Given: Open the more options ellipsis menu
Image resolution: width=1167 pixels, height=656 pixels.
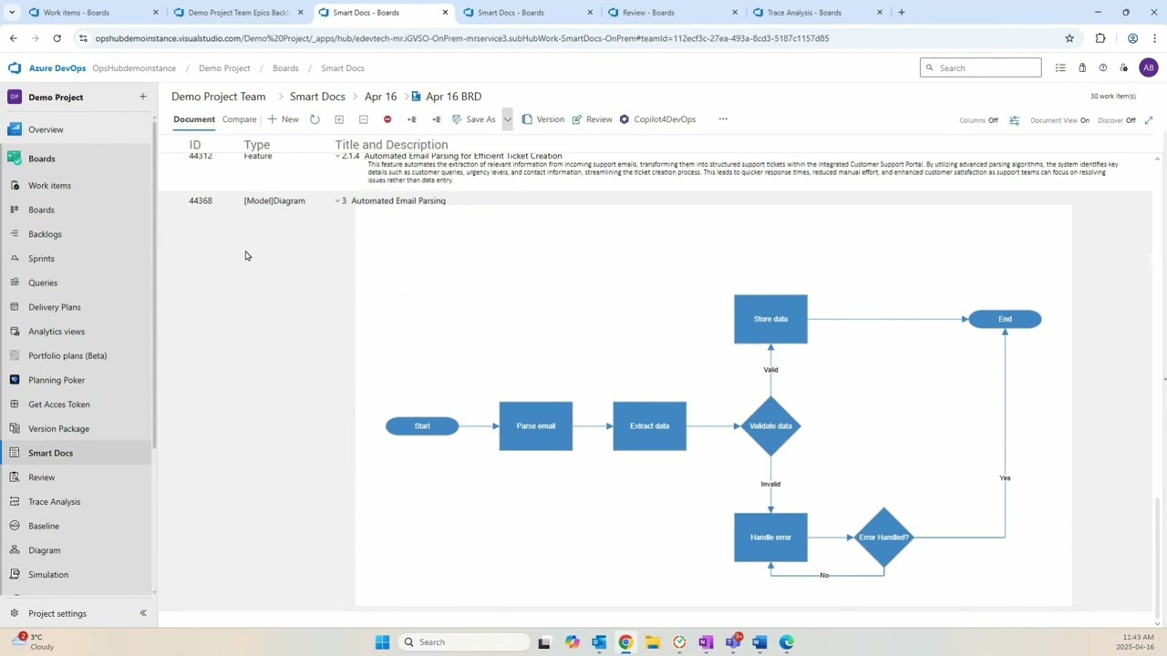Looking at the screenshot, I should pyautogui.click(x=723, y=119).
